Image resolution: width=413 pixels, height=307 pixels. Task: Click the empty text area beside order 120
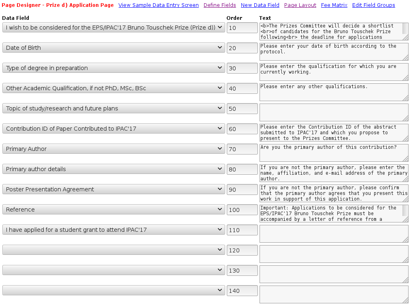click(334, 254)
